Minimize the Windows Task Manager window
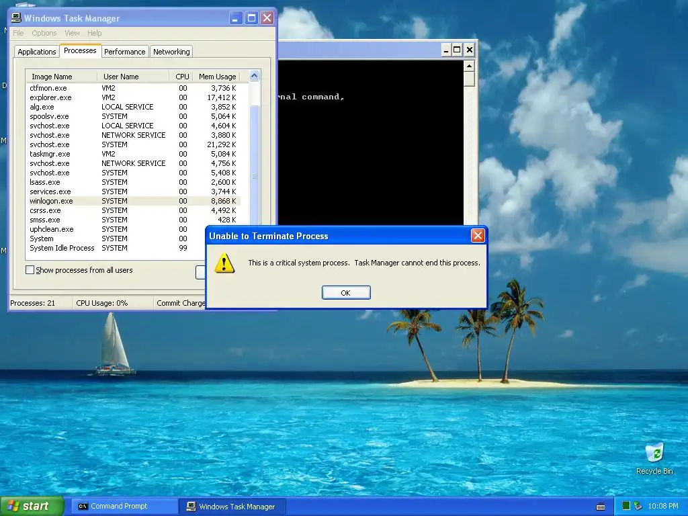 (236, 18)
